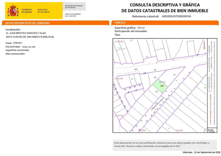This screenshot has height=156, width=221.
Task: Click the 'GOBIERNO DE ESPAÑA' text
Action: click(x=27, y=11)
